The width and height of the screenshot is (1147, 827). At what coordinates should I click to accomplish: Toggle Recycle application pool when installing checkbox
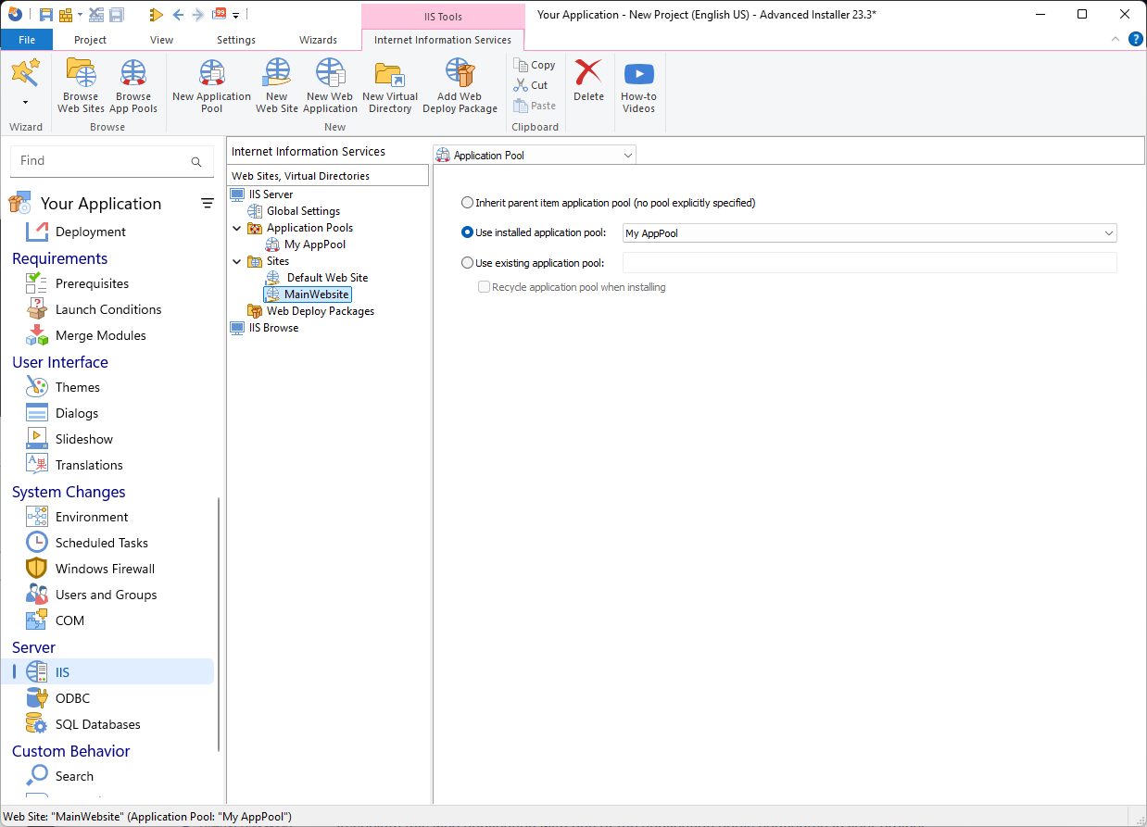pyautogui.click(x=484, y=287)
